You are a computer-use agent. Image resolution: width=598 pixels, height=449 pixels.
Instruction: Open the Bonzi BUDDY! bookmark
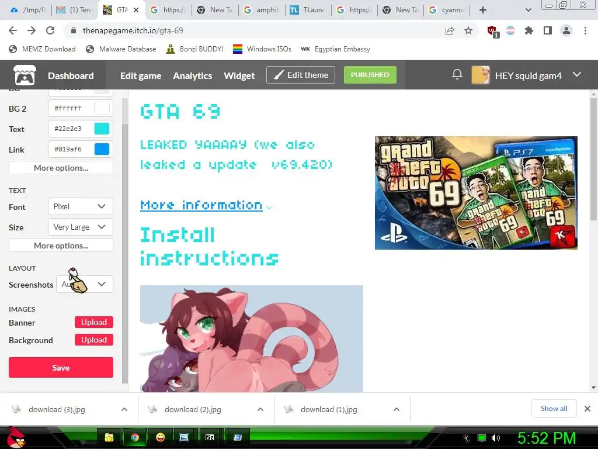(195, 49)
